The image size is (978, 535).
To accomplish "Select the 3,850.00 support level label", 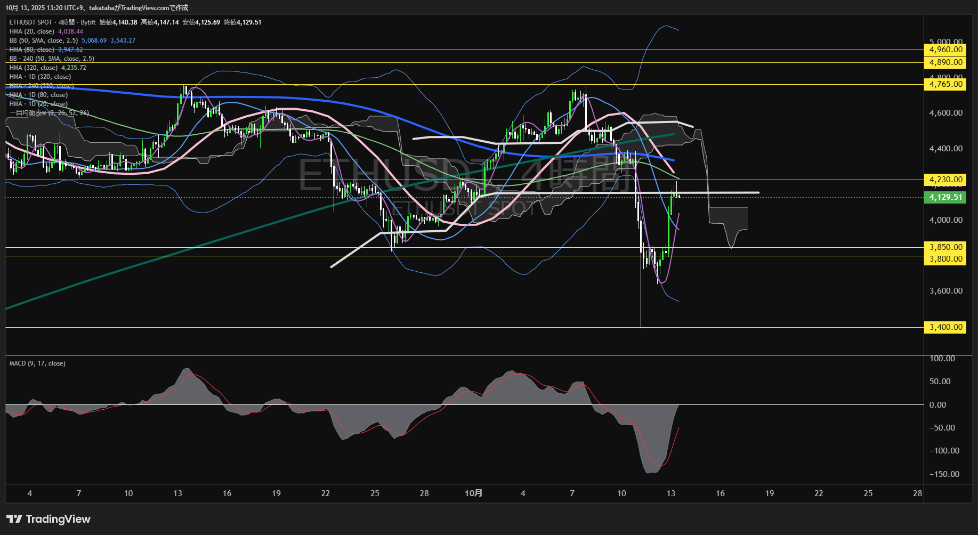I will coord(945,247).
